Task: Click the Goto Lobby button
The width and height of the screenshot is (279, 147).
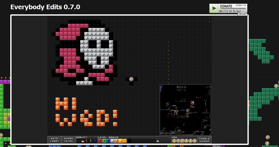Action: click(54, 140)
